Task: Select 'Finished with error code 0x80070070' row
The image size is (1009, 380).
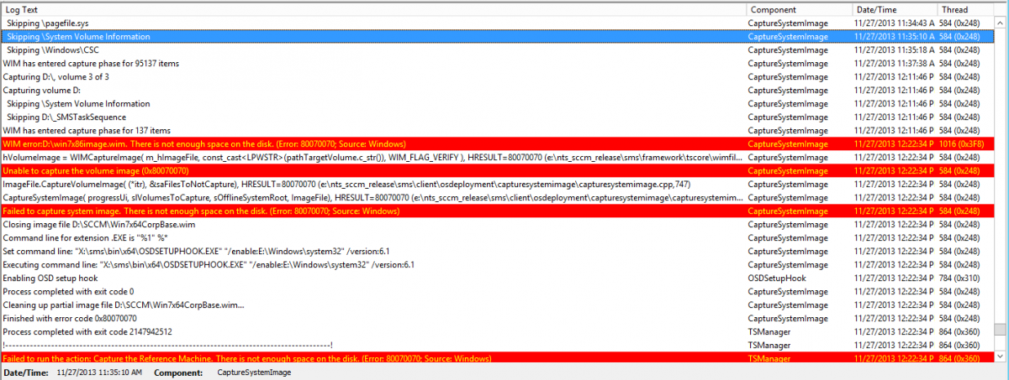Action: pyautogui.click(x=498, y=319)
